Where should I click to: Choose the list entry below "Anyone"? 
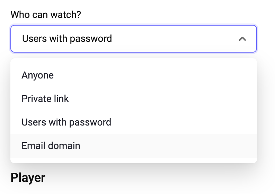click(45, 99)
